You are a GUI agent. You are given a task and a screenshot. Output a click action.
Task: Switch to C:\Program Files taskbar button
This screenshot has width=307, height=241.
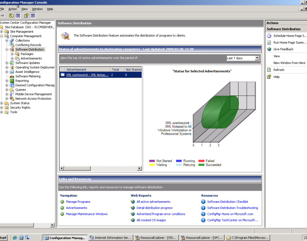coord(248,238)
